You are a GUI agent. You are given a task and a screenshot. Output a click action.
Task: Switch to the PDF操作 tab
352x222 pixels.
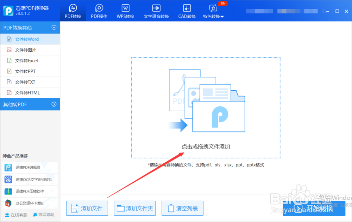(x=99, y=11)
